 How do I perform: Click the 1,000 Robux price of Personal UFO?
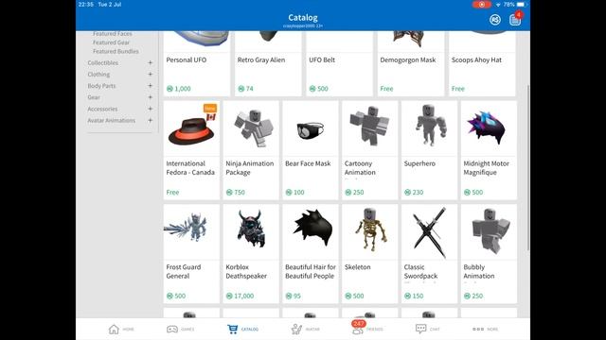pyautogui.click(x=179, y=88)
